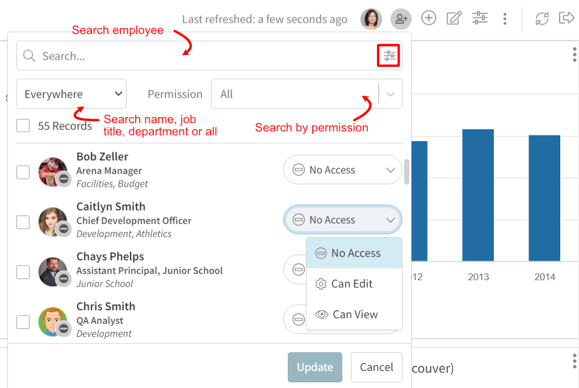
Task: Choose Can View permission option
Action: (x=354, y=314)
